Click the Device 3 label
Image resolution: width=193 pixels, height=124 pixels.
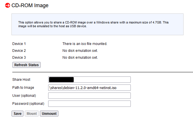(x=19, y=58)
